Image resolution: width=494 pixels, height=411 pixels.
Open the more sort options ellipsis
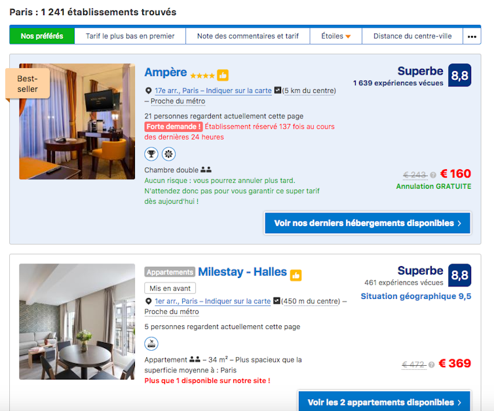click(x=472, y=36)
